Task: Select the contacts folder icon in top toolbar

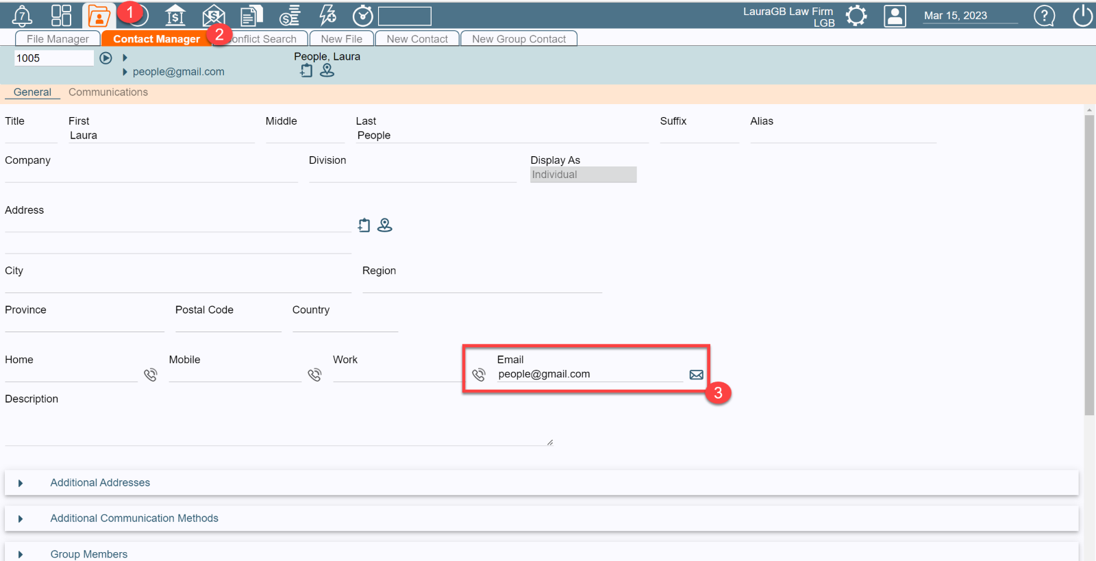Action: click(x=99, y=15)
